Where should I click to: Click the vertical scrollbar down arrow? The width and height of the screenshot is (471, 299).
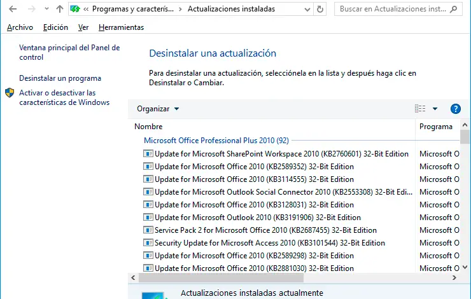[465, 267]
